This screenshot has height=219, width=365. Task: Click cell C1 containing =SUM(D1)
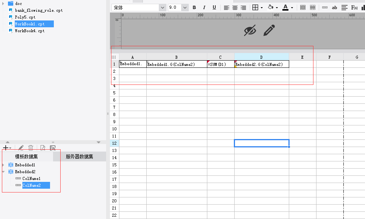coord(221,64)
